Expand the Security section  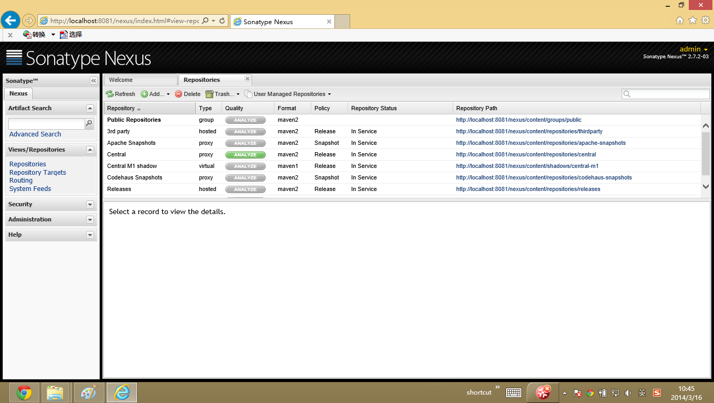(90, 204)
